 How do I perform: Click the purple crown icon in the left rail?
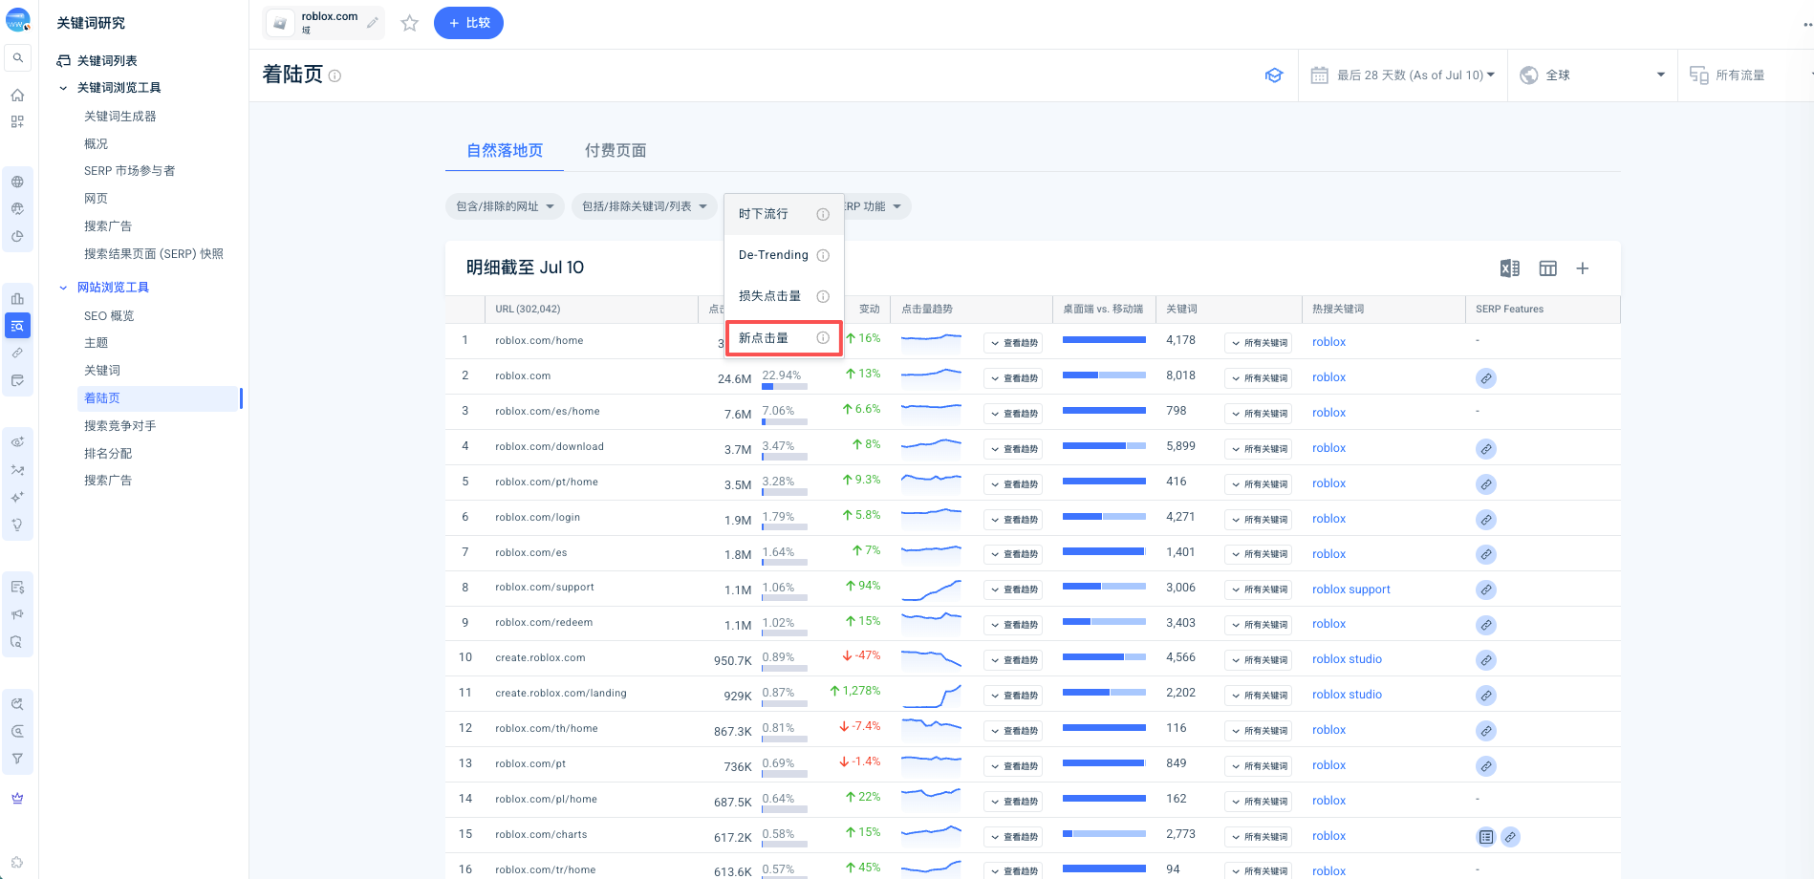(x=17, y=799)
